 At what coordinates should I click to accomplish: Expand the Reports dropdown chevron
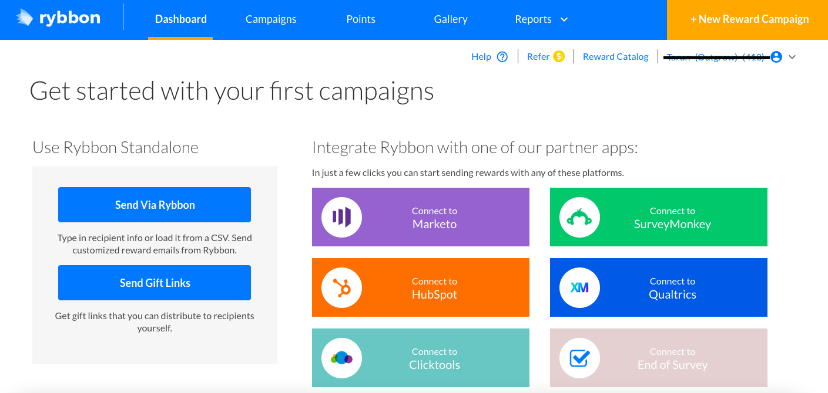[x=564, y=19]
